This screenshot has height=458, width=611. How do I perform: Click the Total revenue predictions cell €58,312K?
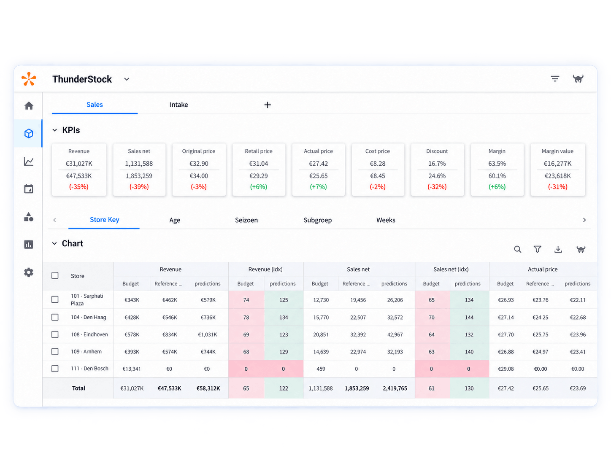208,388
